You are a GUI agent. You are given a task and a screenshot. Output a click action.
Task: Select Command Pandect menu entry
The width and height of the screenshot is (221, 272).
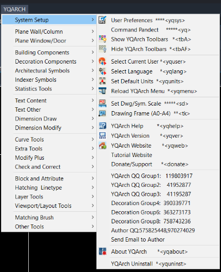coord(158,30)
